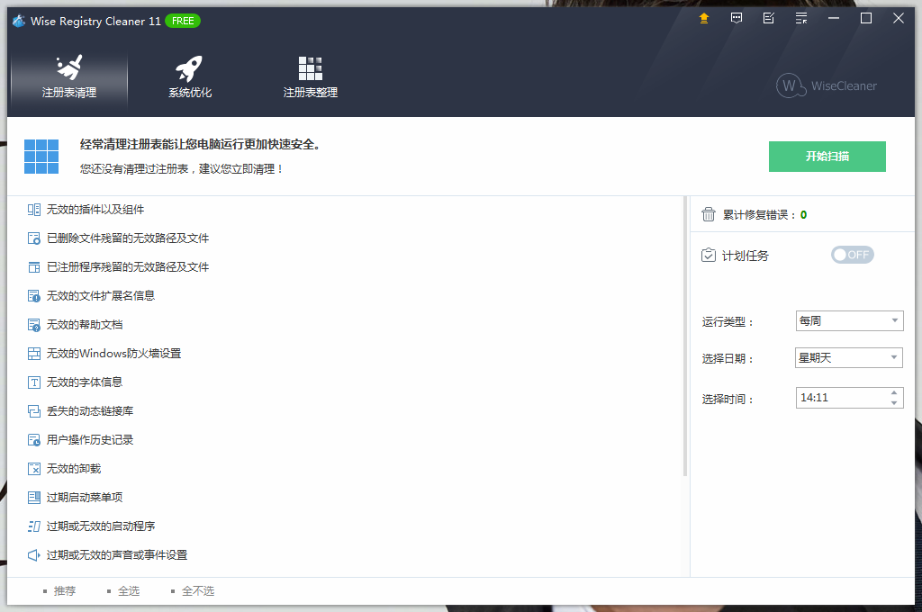The width and height of the screenshot is (922, 612).
Task: Select the 推荐 option at the bottom
Action: pos(64,591)
